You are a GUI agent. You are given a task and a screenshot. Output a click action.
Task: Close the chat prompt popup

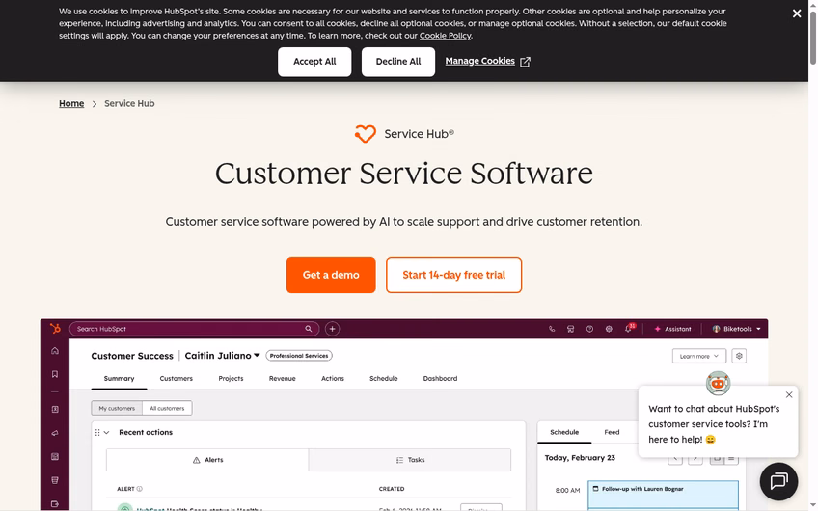[x=789, y=394]
